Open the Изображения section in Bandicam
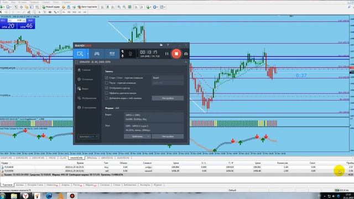 [x=87, y=98]
